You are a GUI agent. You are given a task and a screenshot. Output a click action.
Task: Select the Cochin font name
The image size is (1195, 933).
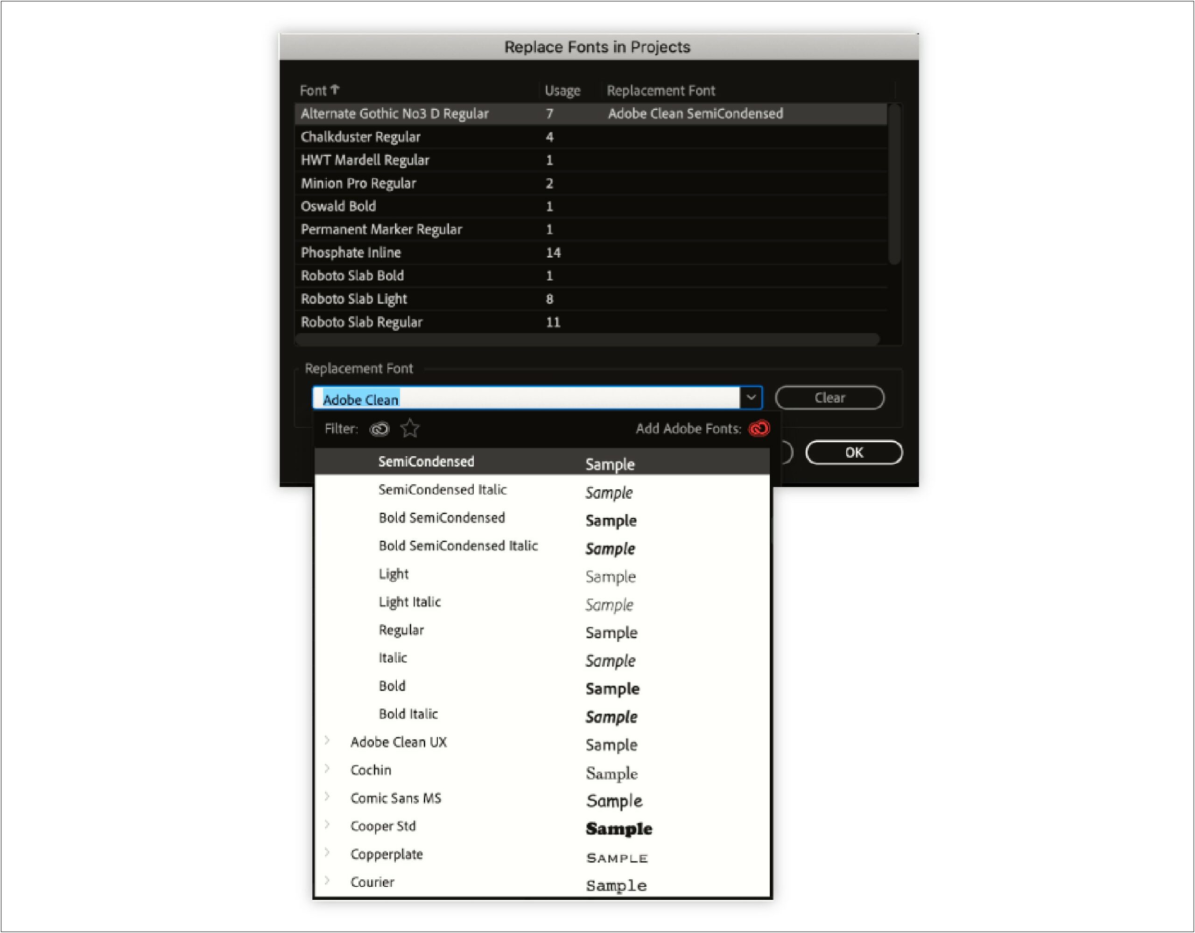371,770
